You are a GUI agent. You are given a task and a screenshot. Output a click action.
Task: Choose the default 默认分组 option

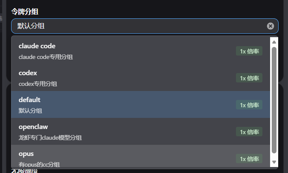140,104
